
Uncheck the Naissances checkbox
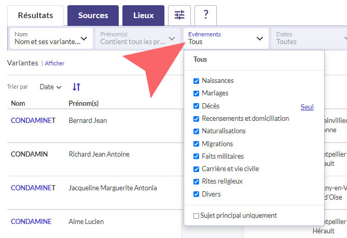point(196,81)
